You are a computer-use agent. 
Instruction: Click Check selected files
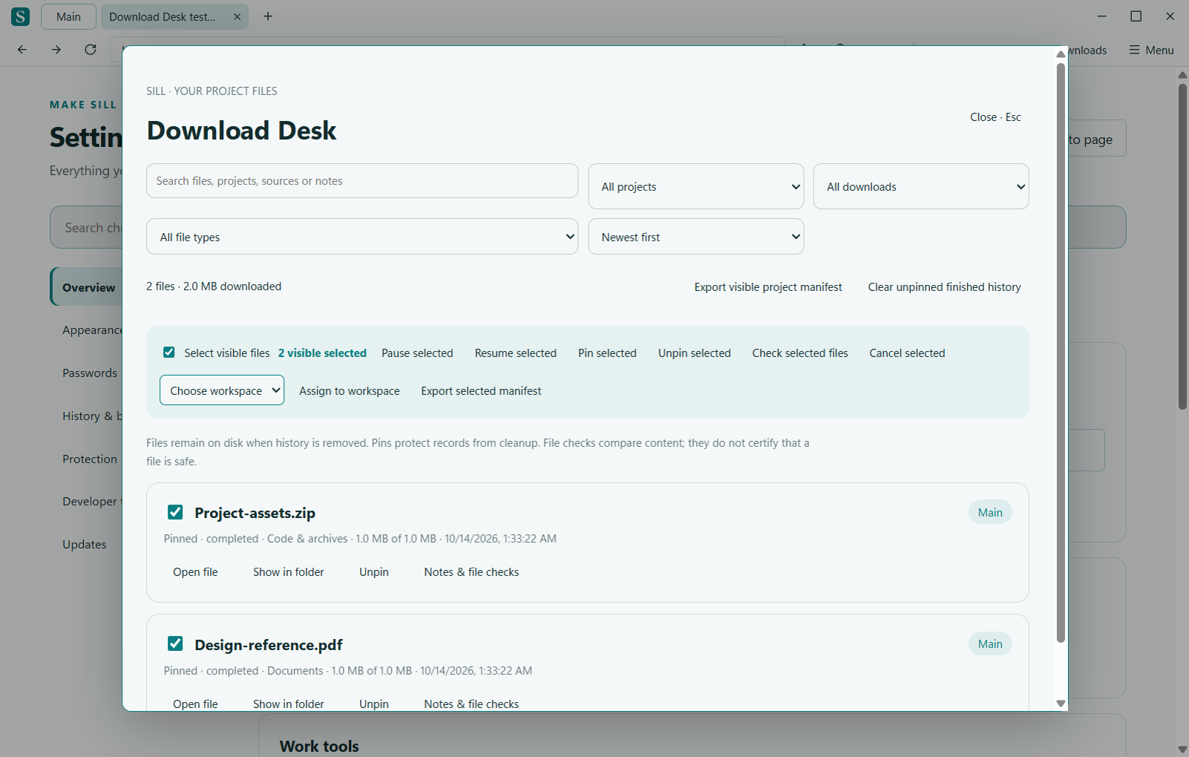(x=800, y=353)
